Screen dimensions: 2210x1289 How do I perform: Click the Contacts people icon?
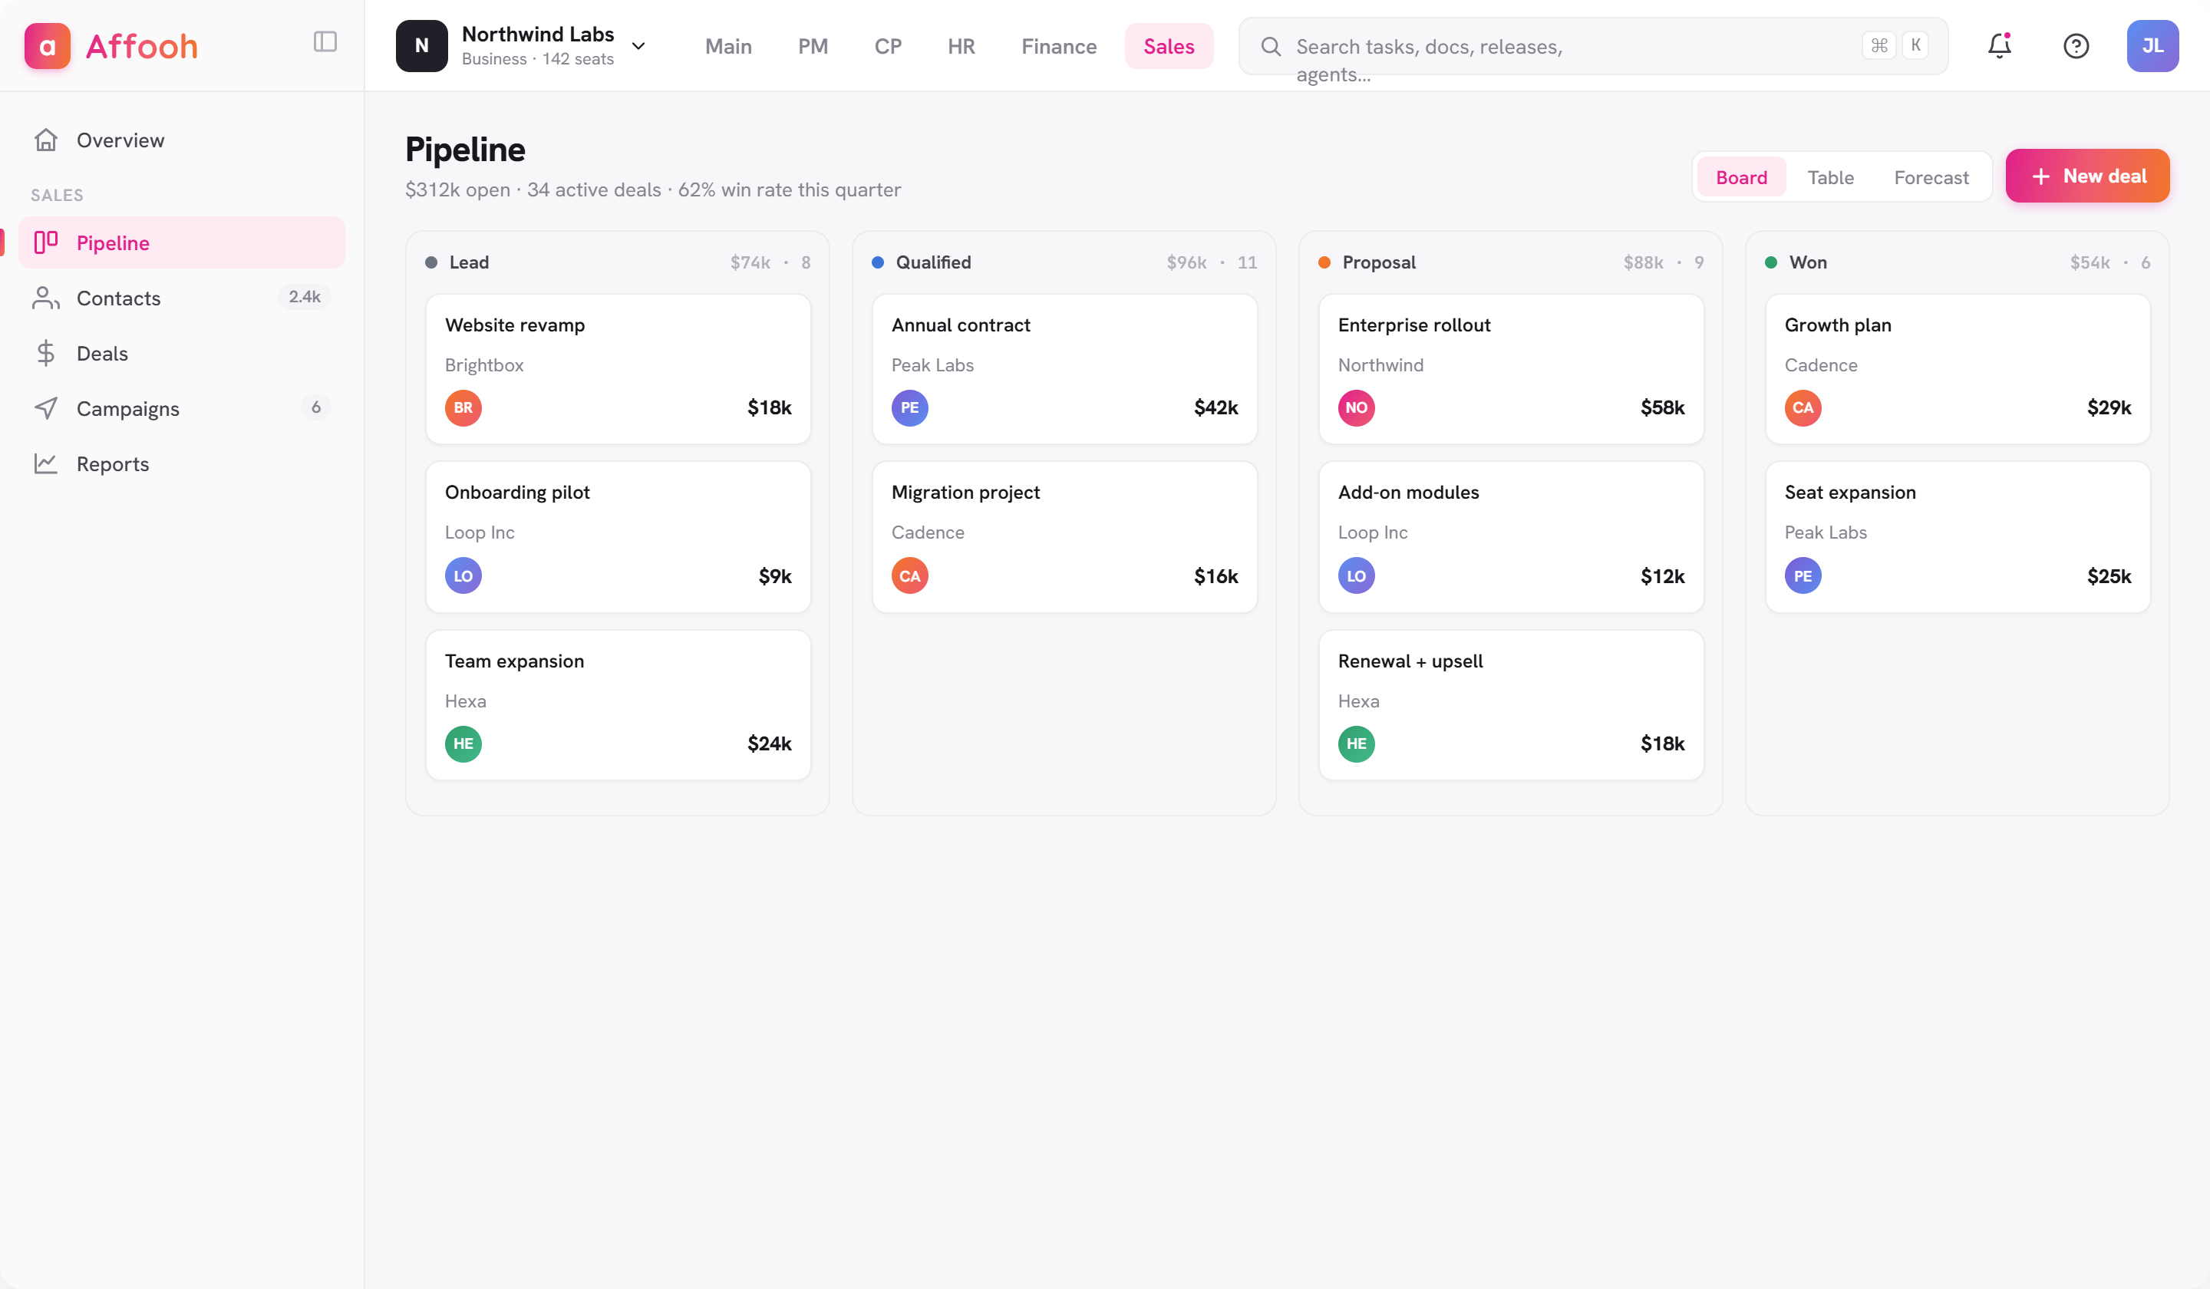[47, 298]
